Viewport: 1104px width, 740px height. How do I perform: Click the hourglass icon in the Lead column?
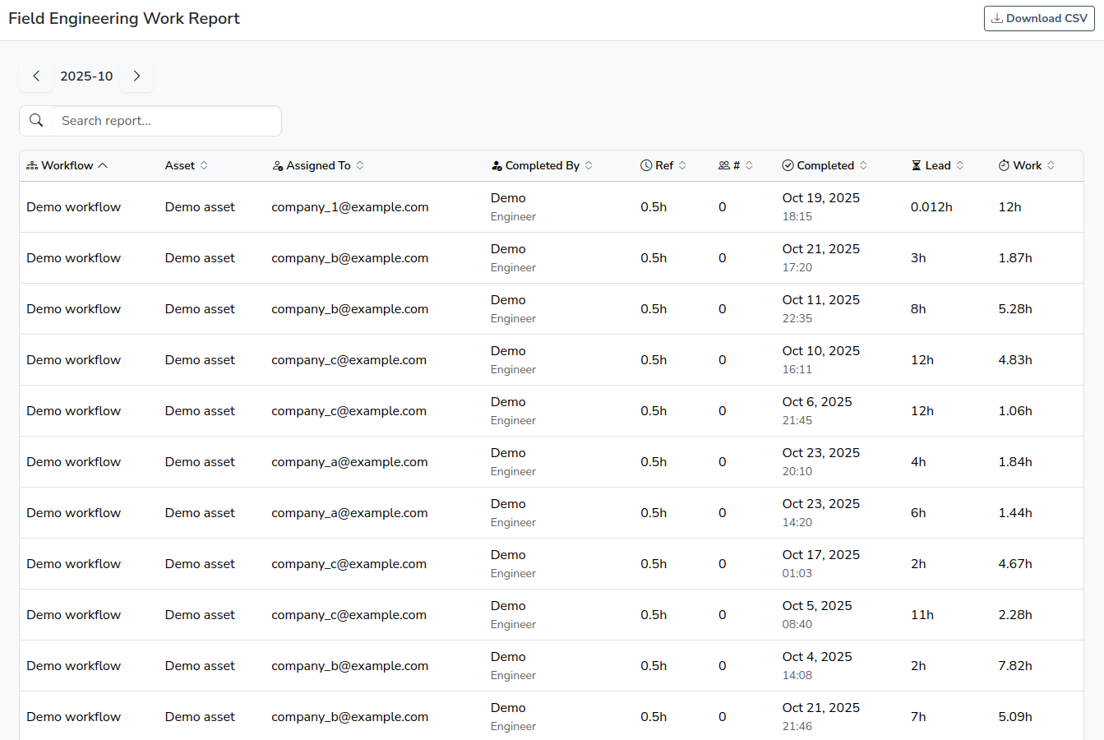[918, 165]
